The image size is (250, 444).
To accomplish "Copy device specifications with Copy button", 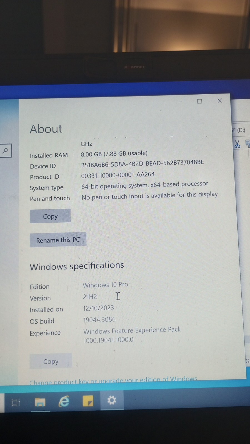I will tap(50, 216).
